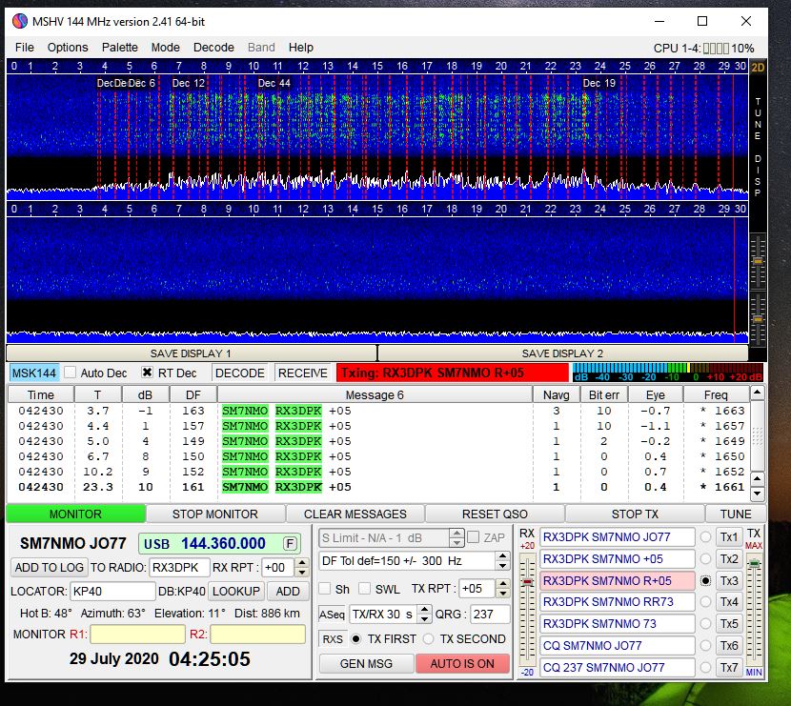This screenshot has height=706, width=791.
Task: Open the Palette menu
Action: coord(120,47)
